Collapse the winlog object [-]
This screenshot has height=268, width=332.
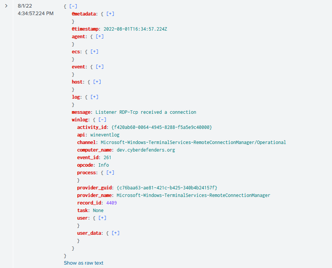102,119
